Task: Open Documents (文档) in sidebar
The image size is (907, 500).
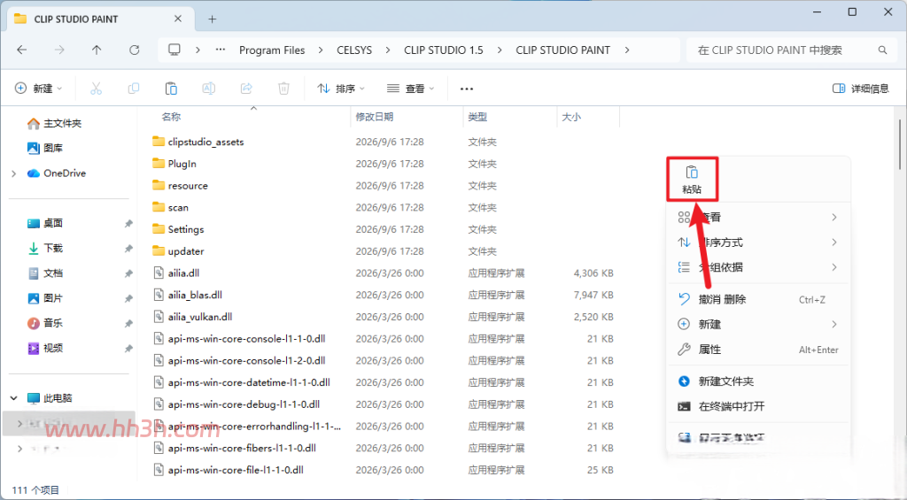Action: click(45, 273)
